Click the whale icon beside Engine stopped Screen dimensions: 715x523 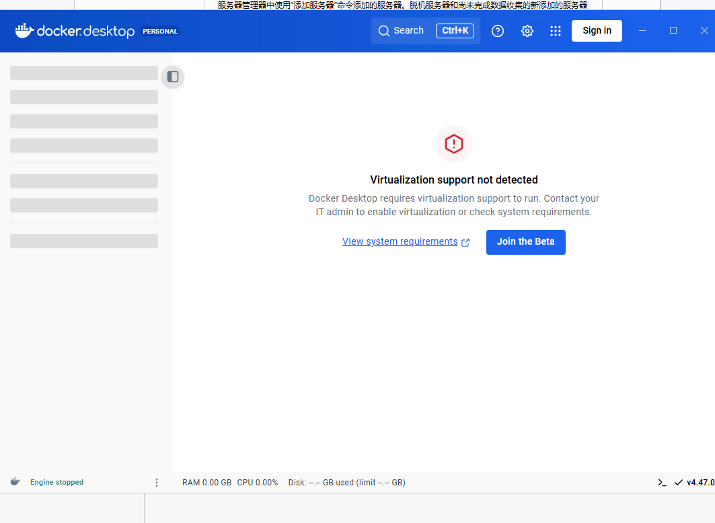point(15,481)
